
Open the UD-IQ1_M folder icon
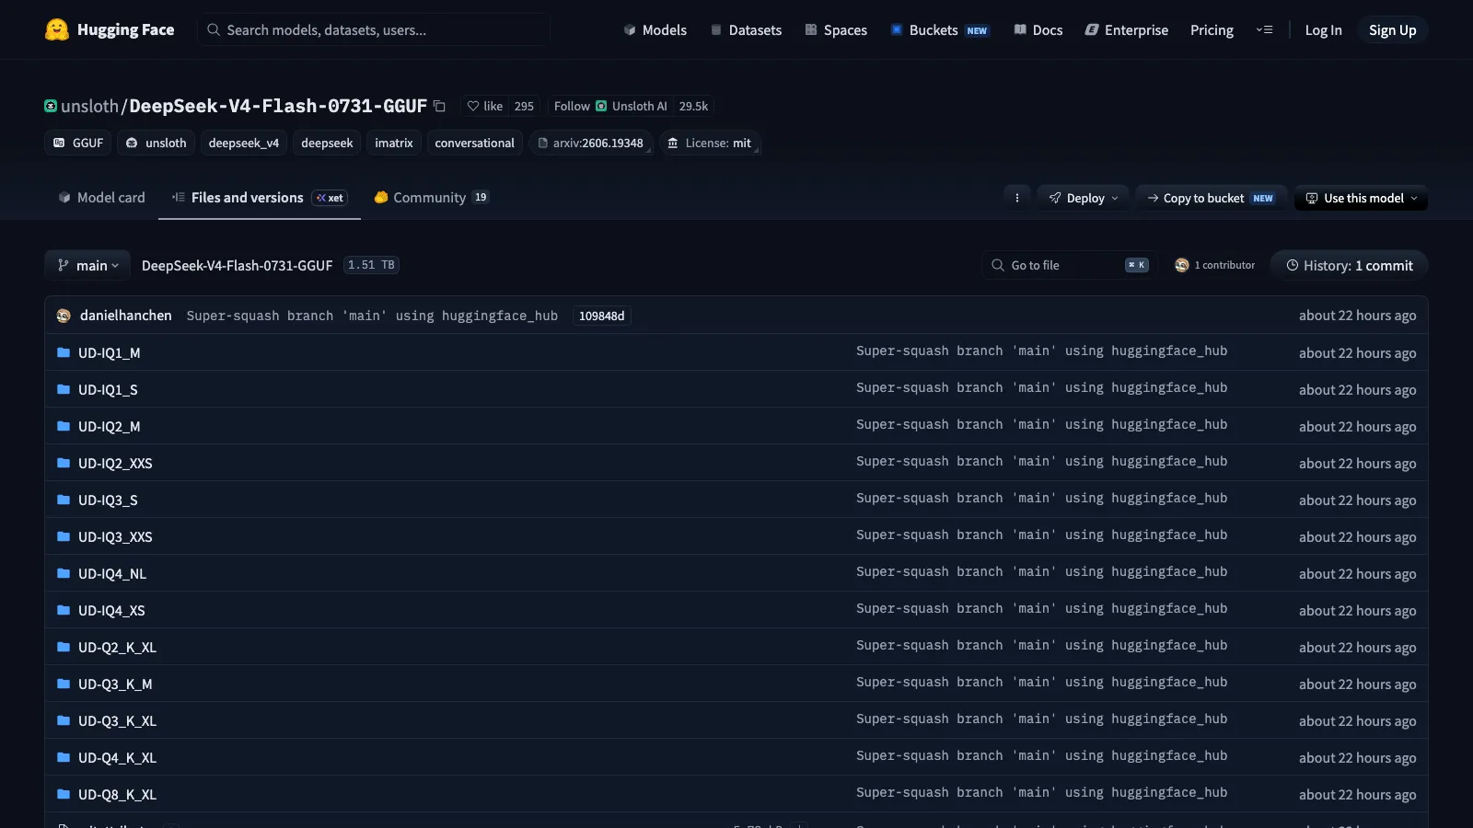point(64,352)
